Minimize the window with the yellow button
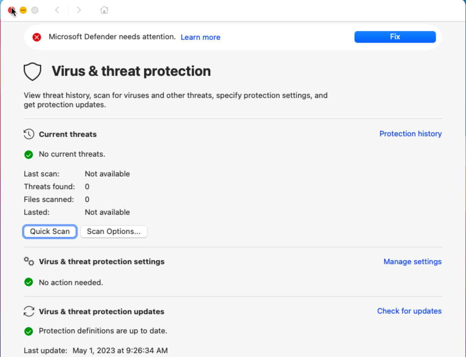The height and width of the screenshot is (357, 466). (x=23, y=10)
